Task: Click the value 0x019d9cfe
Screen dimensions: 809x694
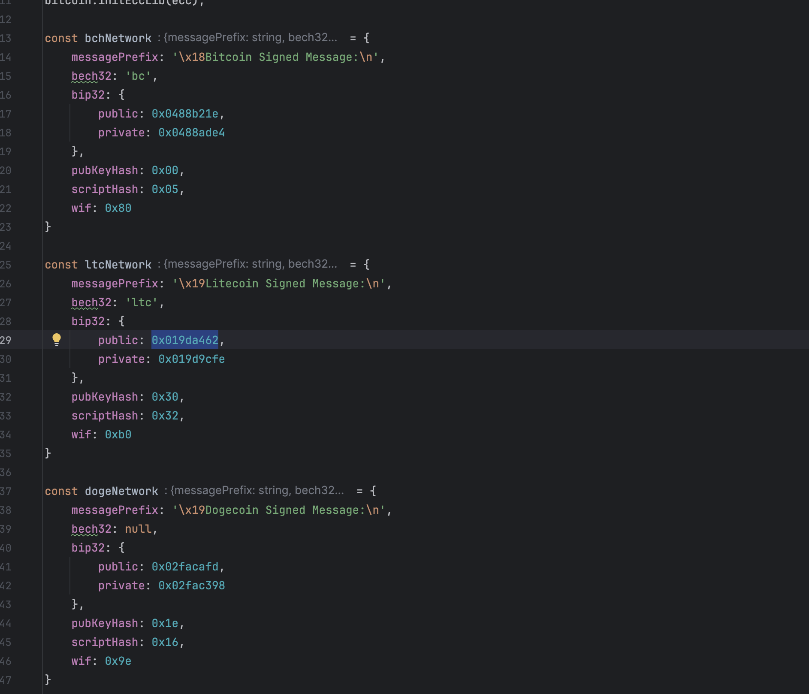Action: pyautogui.click(x=191, y=359)
